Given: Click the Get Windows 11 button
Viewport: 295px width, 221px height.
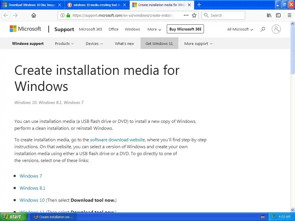Looking at the screenshot, I should 159,43.
